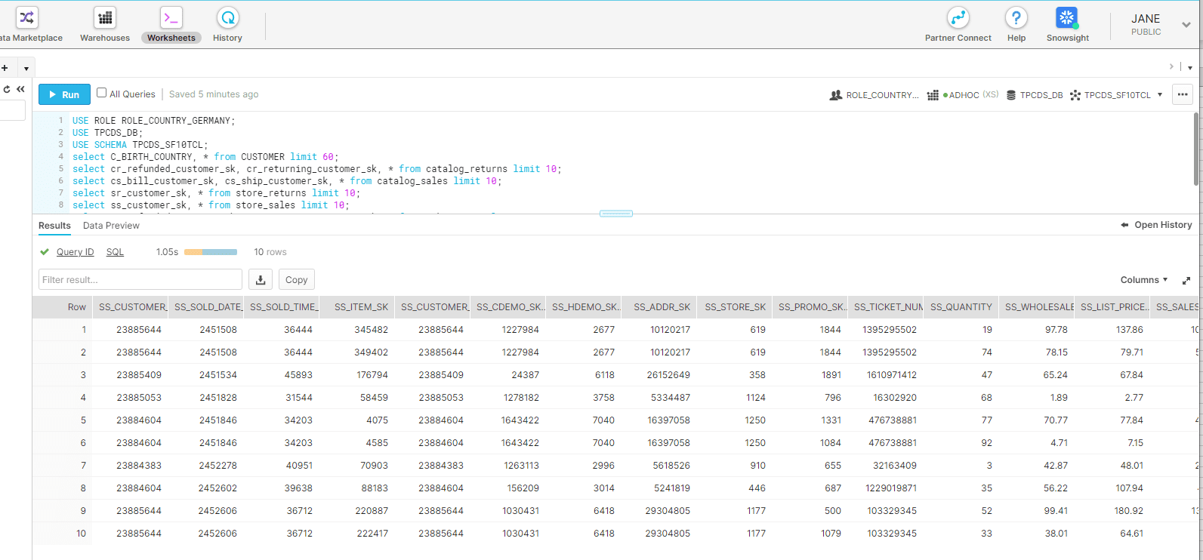
Task: Download the query results
Action: (x=261, y=279)
